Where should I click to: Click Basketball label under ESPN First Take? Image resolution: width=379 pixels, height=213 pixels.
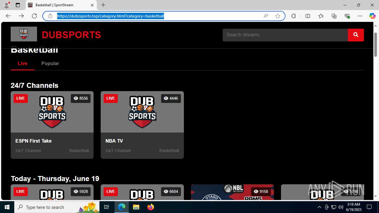(x=79, y=151)
